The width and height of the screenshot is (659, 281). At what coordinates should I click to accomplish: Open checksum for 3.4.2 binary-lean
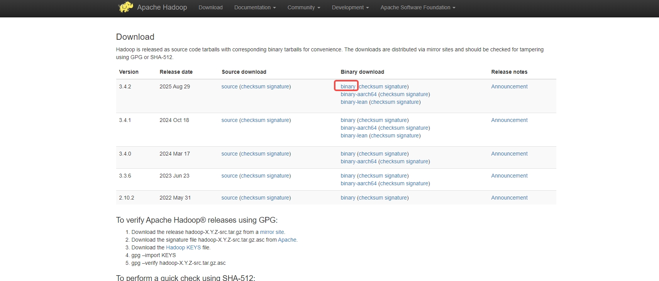coord(383,102)
